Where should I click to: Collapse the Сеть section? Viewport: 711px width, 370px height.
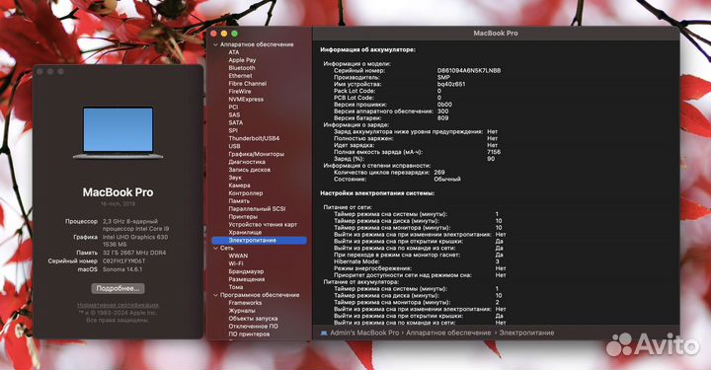coord(216,249)
